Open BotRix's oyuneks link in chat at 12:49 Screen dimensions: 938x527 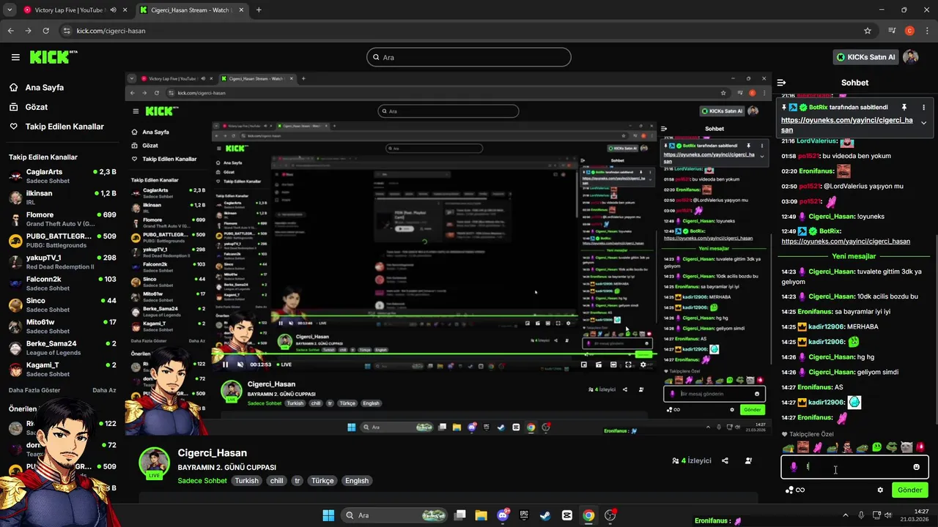pos(846,241)
